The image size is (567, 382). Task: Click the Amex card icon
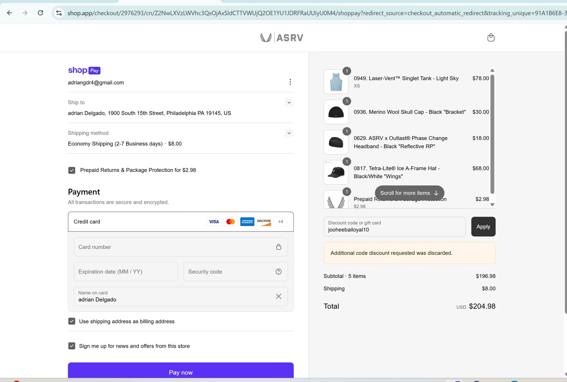point(247,222)
